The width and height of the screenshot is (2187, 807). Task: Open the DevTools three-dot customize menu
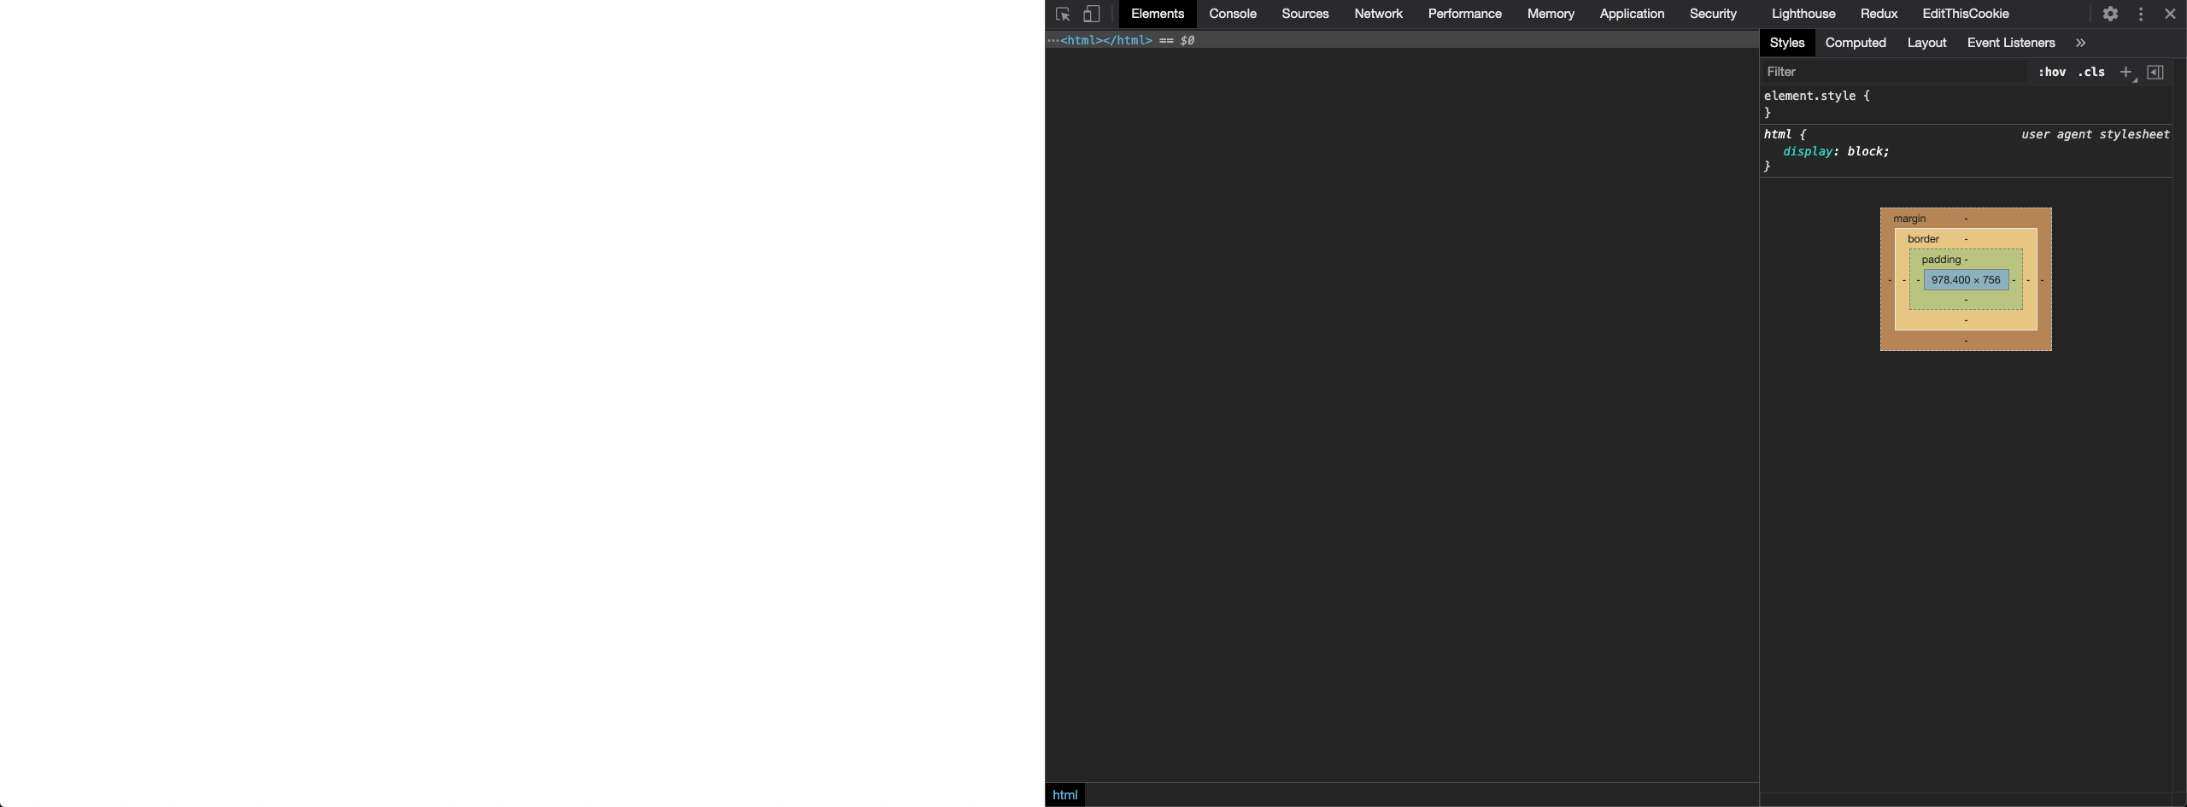coord(2141,15)
